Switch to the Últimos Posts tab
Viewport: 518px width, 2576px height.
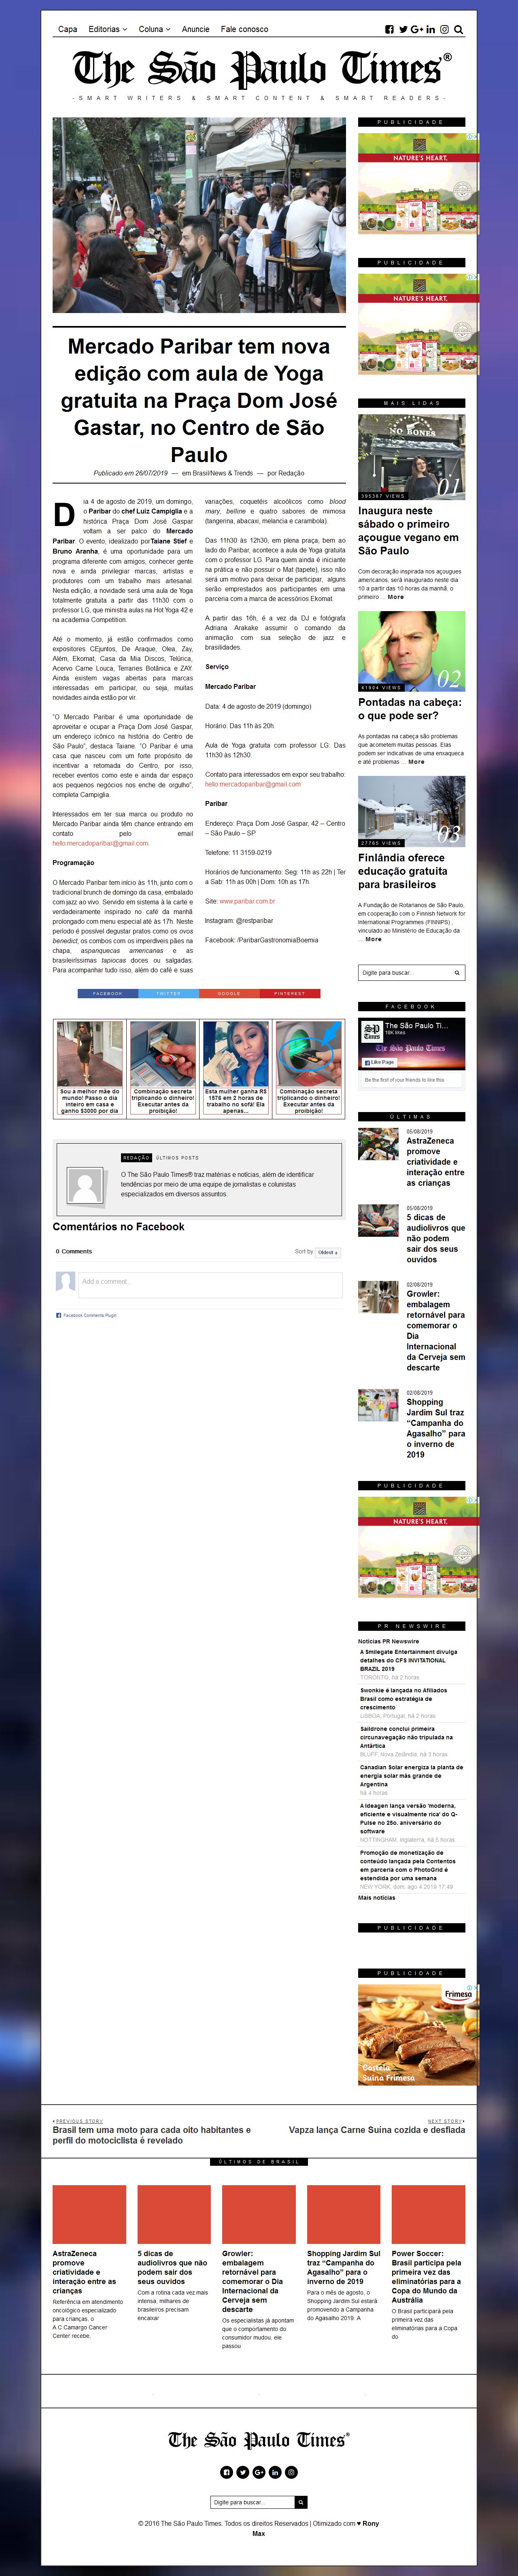[177, 1158]
